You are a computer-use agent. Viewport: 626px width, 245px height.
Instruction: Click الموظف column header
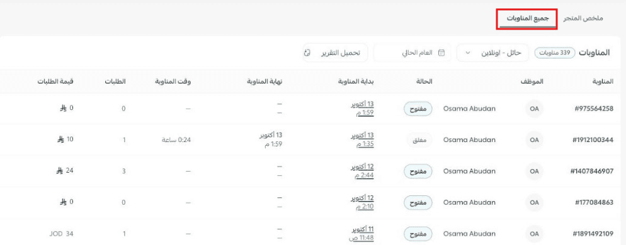[x=532, y=82]
